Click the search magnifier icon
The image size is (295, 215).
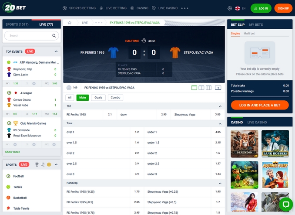pos(54,36)
